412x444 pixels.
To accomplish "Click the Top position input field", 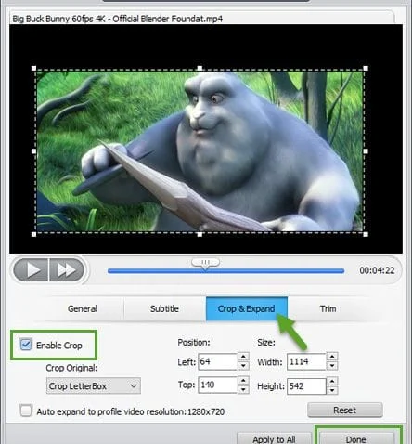I will click(x=218, y=385).
